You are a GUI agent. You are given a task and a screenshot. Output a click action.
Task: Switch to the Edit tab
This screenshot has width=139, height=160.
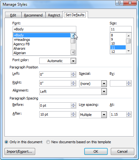[x=13, y=15]
